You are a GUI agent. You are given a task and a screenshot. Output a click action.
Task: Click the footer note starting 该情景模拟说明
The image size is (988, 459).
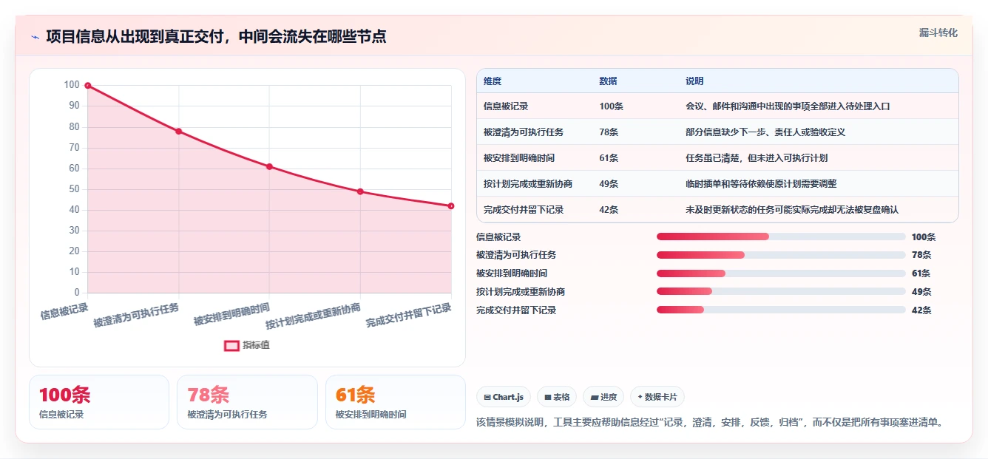711,422
